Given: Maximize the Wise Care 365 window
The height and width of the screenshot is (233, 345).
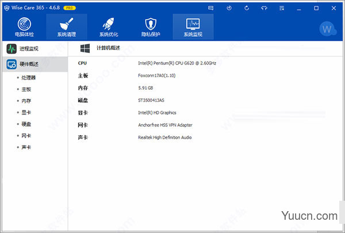Looking at the screenshot, I should point(316,8).
